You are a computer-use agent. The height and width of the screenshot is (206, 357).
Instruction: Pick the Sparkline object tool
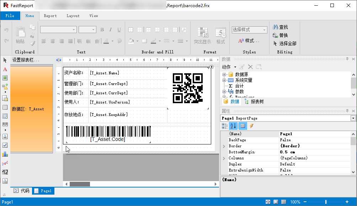point(5,163)
